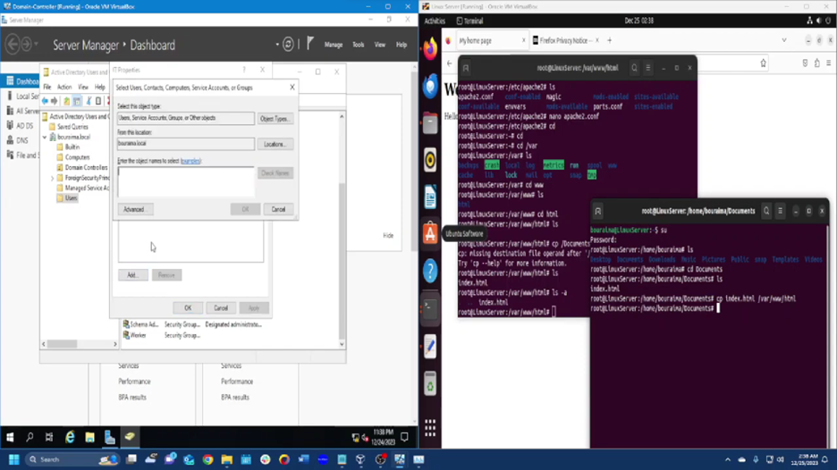Open the Show Applications grid in Ubuntu

coord(430,428)
